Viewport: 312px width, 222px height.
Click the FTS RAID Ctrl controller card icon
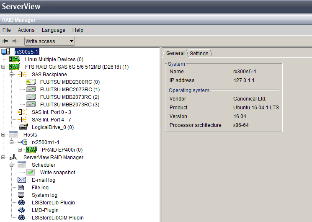pyautogui.click(x=14, y=67)
